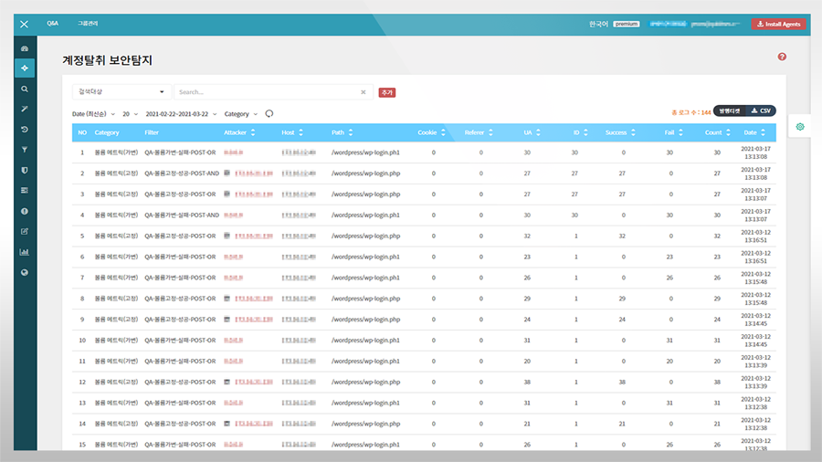Sort table by Success column arrows
Image resolution: width=822 pixels, height=462 pixels.
(633, 132)
